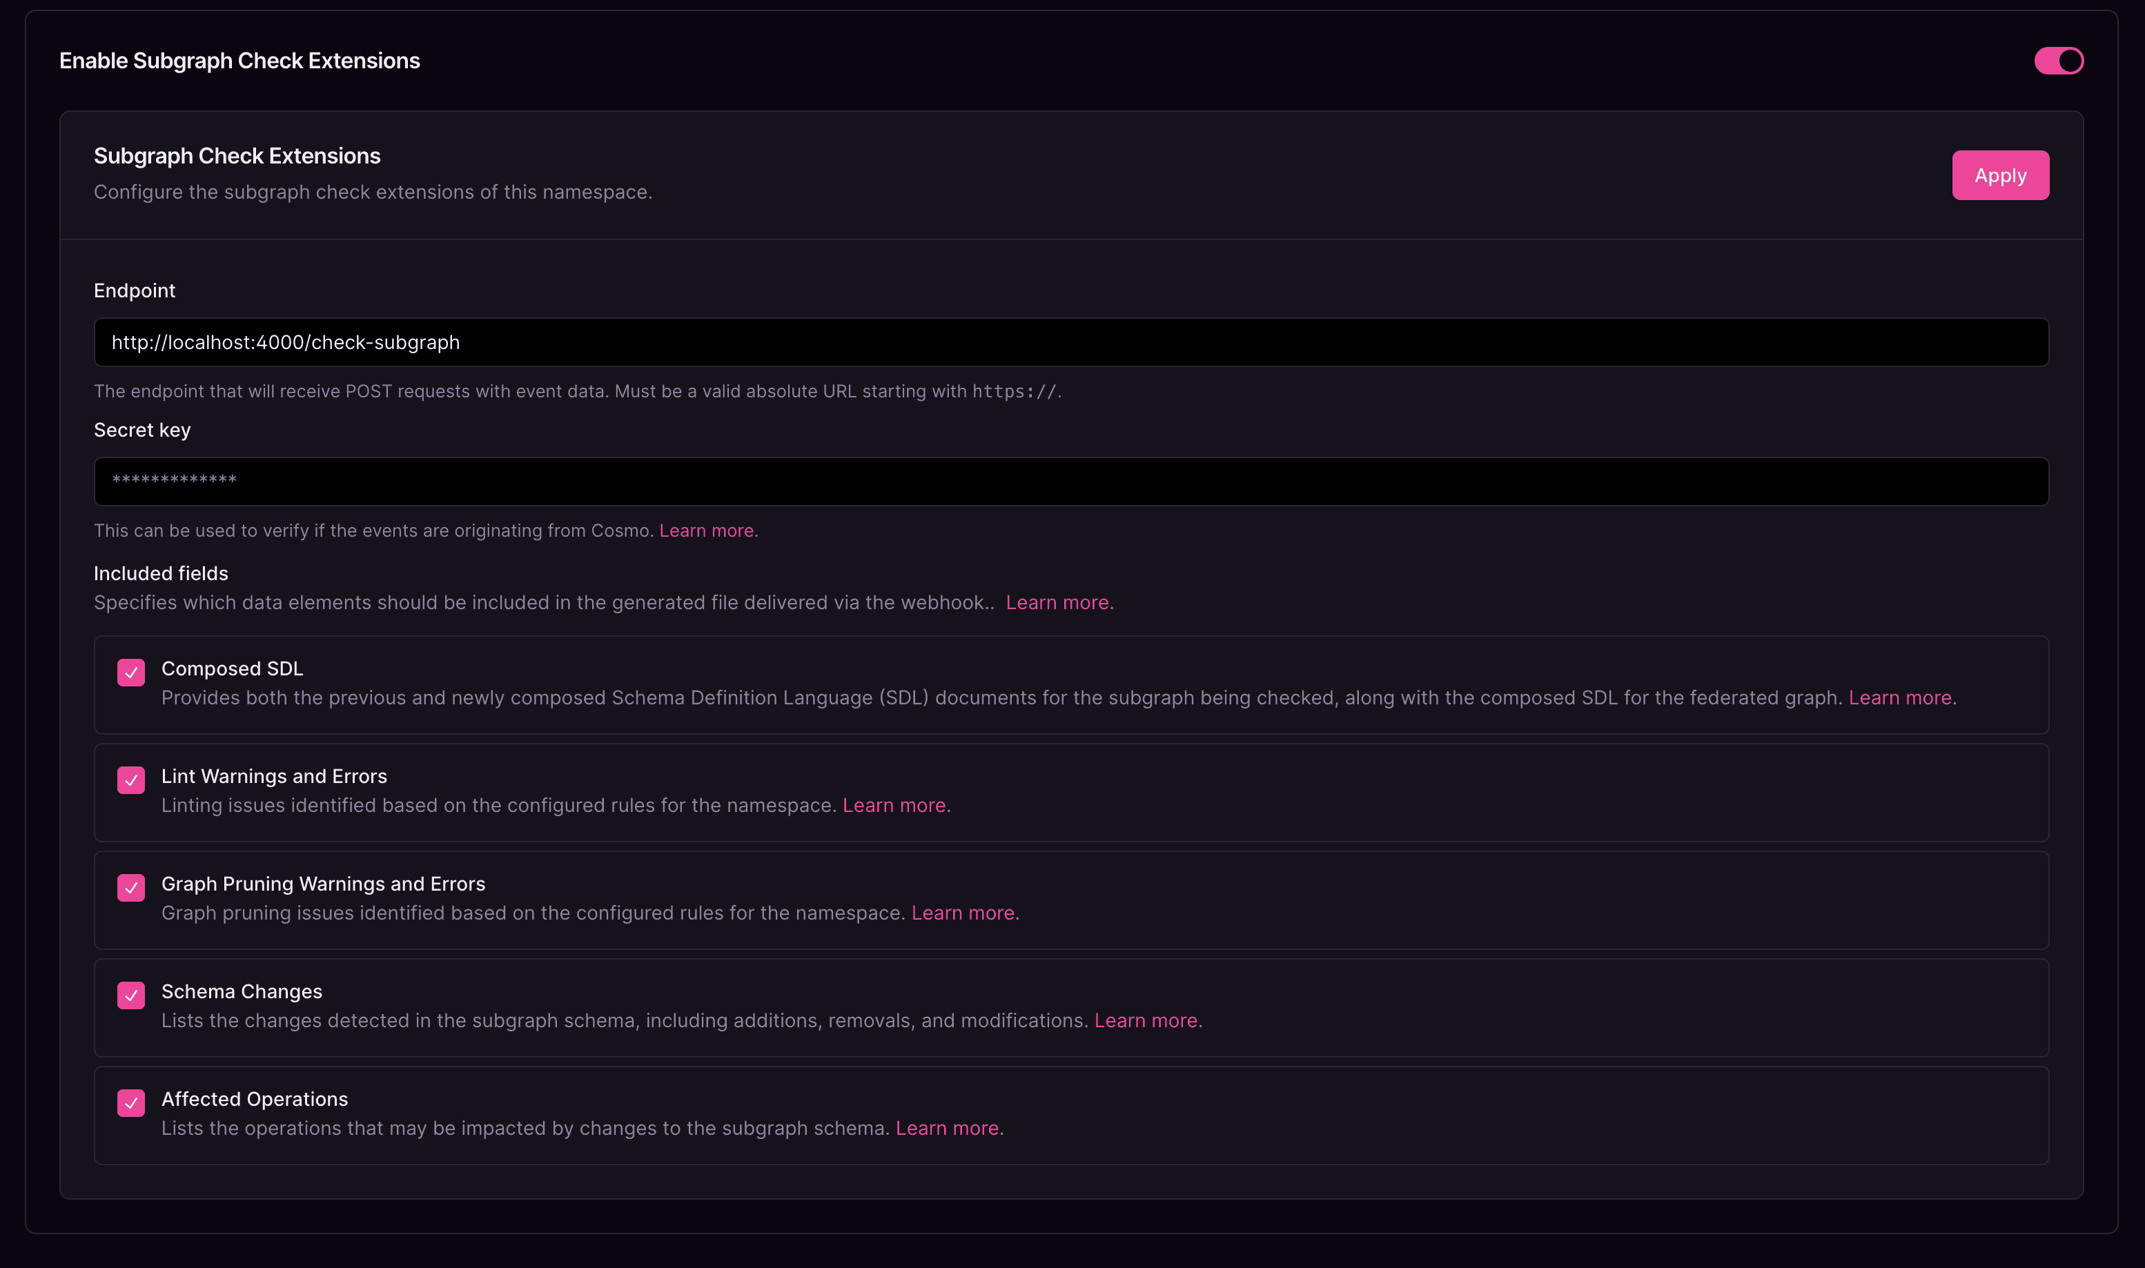Uncheck the Composed SDL checkbox
Screen dimensions: 2145x1268
130,673
